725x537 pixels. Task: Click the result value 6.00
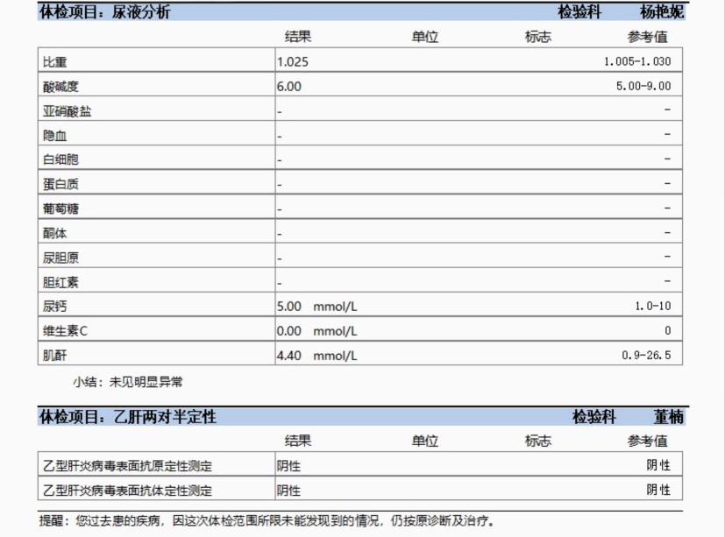[289, 87]
